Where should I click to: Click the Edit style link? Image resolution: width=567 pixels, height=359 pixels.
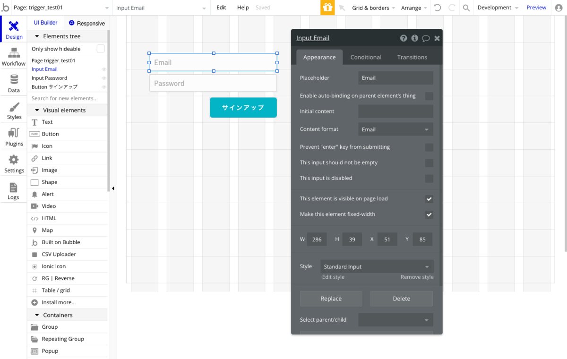click(x=333, y=277)
